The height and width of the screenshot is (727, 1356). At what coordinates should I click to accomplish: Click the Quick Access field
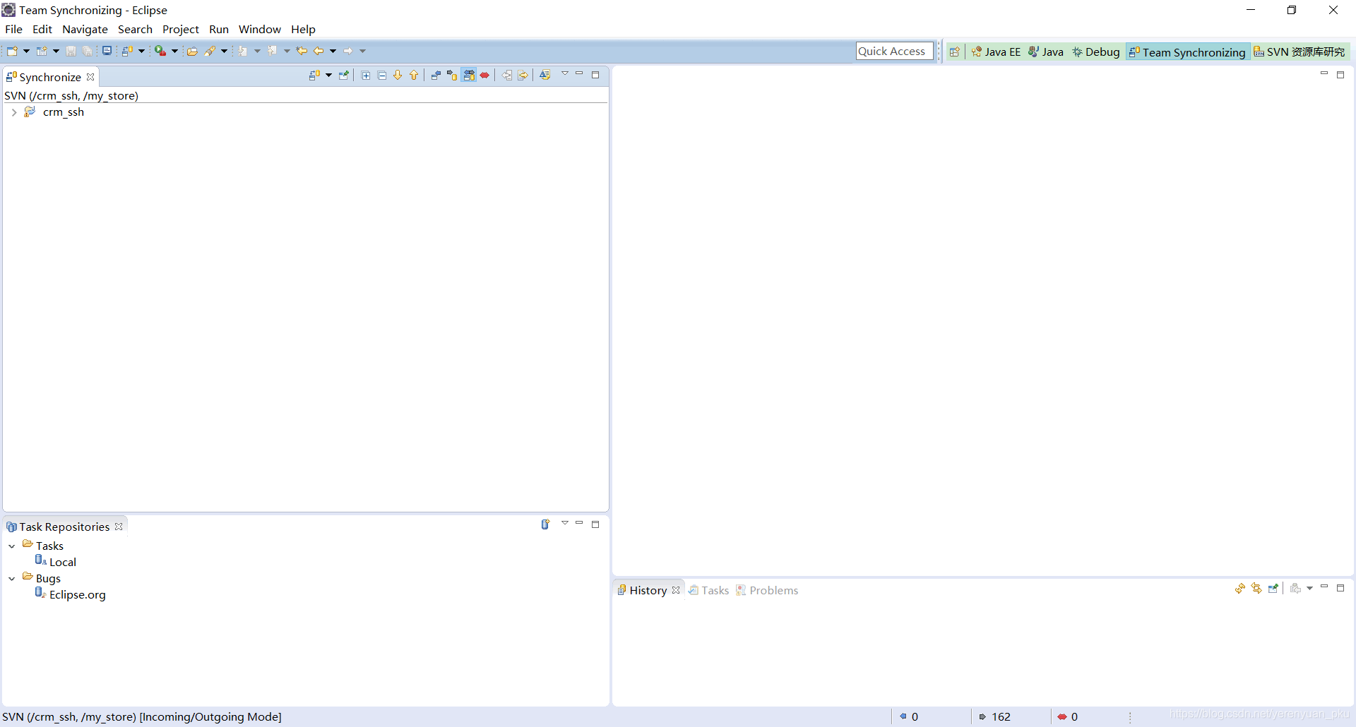tap(894, 51)
